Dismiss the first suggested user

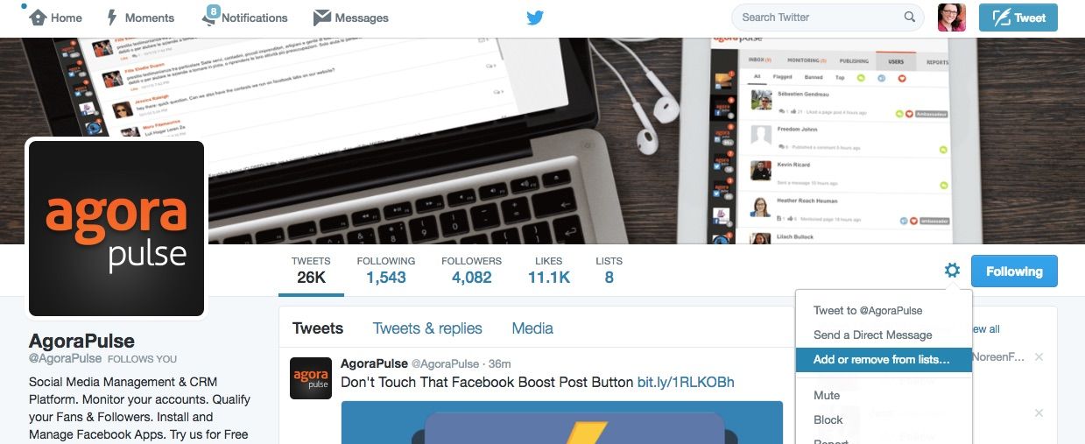click(1039, 357)
